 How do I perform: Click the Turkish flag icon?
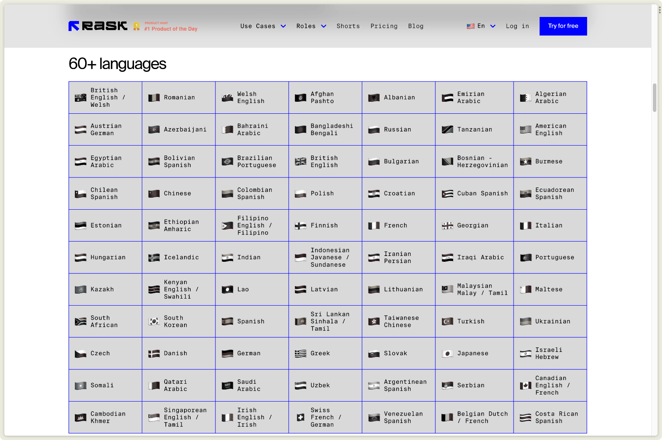[x=447, y=322]
